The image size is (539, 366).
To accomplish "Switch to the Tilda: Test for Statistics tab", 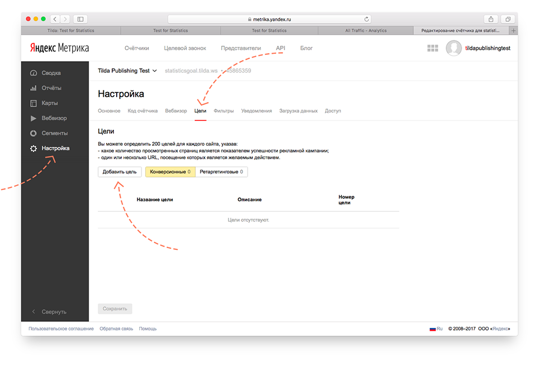I will tap(71, 30).
